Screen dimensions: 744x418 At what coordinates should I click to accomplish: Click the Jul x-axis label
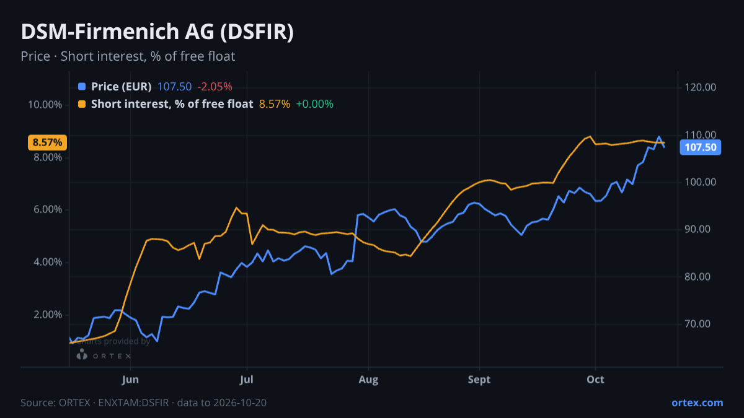point(247,379)
